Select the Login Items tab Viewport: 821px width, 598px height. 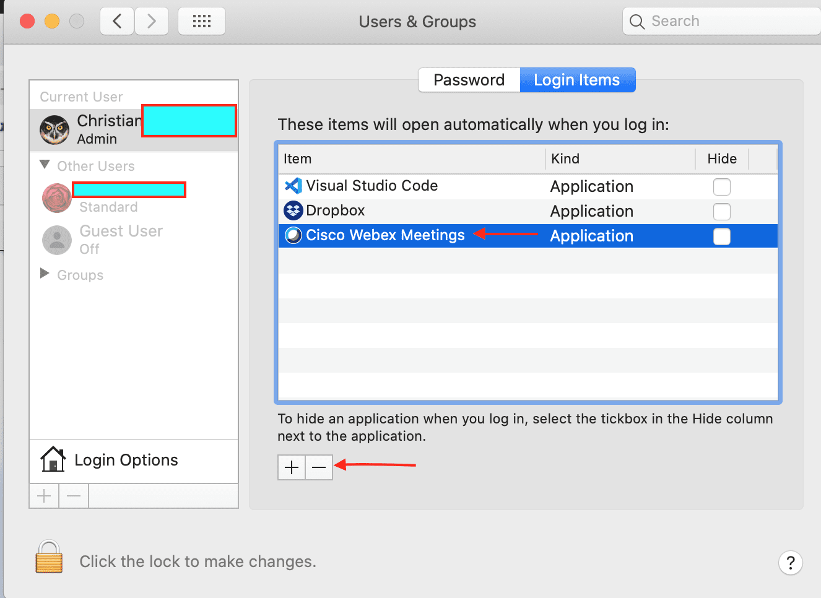[577, 80]
